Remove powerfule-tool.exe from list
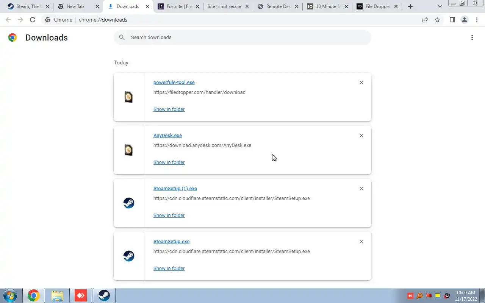485x303 pixels. (361, 83)
